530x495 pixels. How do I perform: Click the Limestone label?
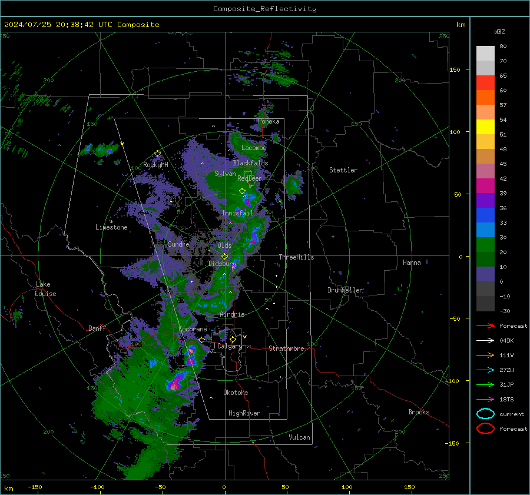point(111,227)
